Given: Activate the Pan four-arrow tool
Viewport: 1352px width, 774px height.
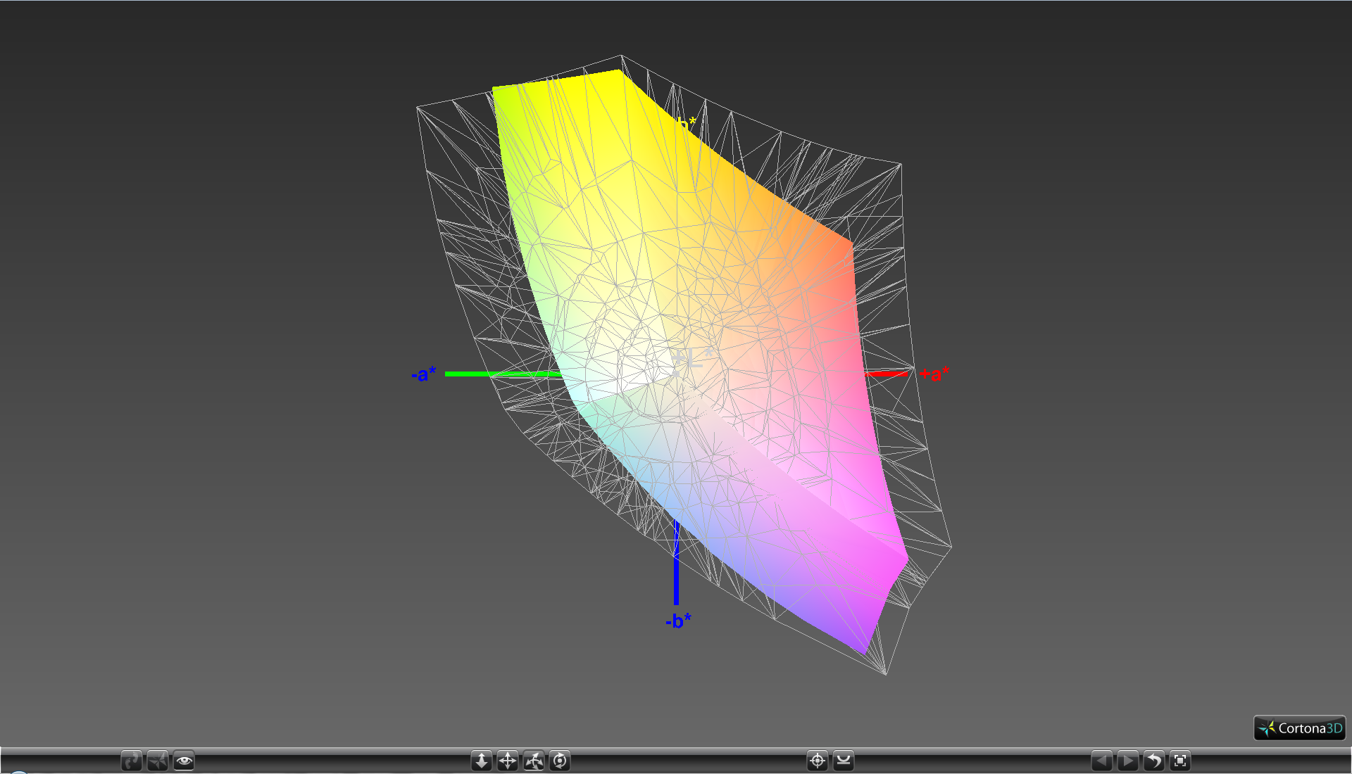Looking at the screenshot, I should tap(508, 761).
